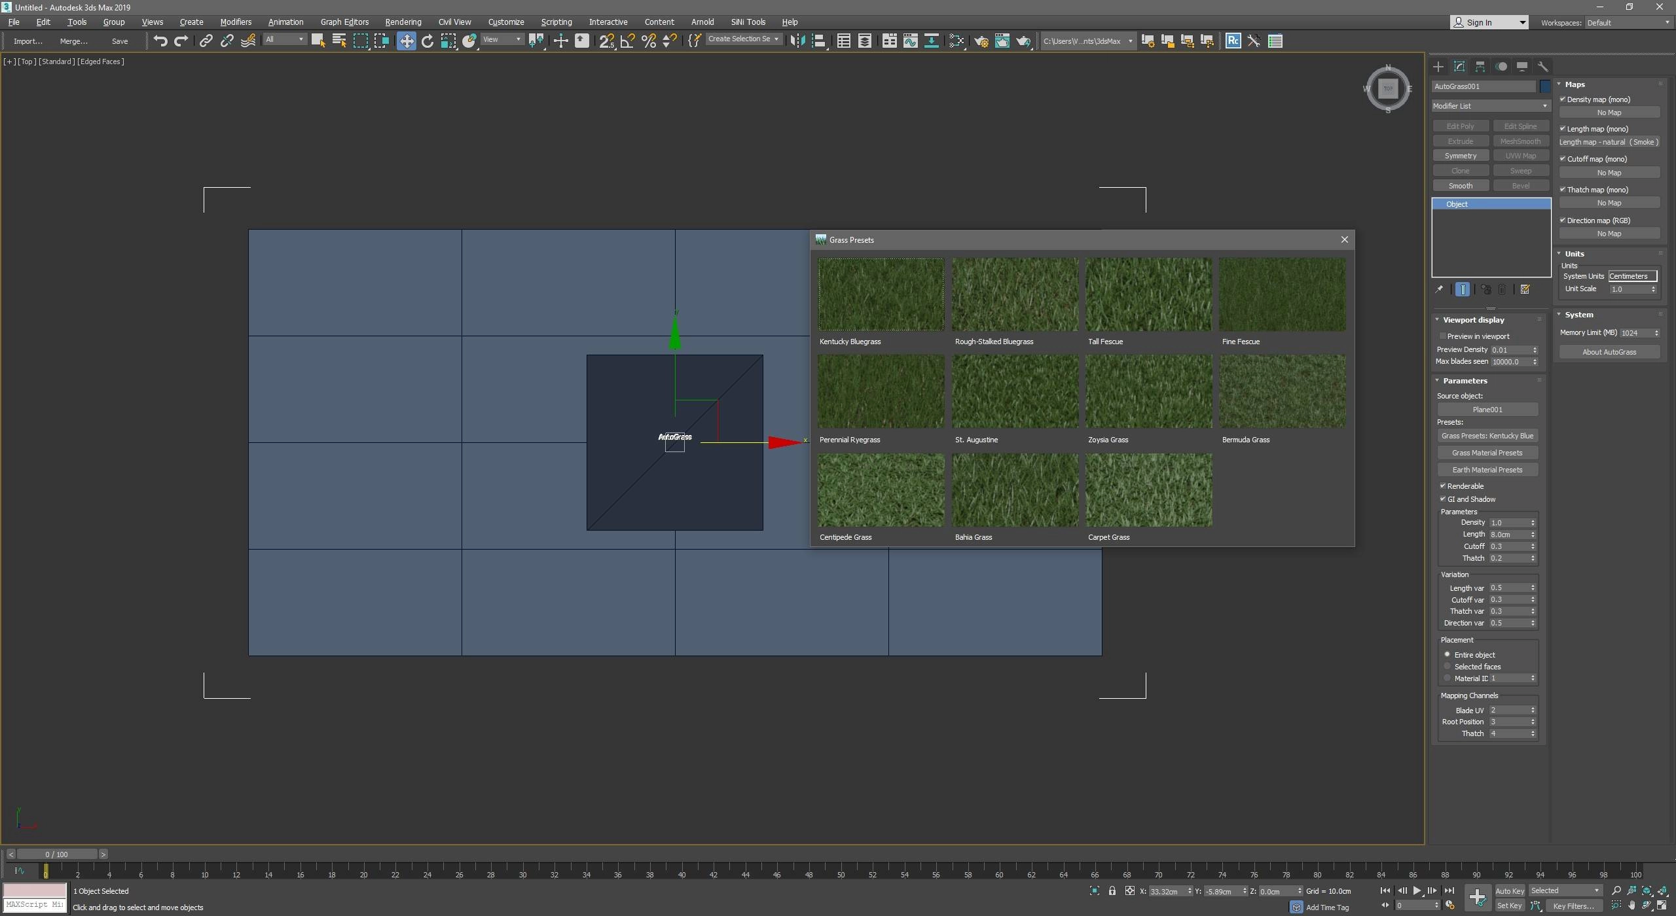Open the All selection filter dropdown
Screen dimensions: 1676x916
click(285, 39)
